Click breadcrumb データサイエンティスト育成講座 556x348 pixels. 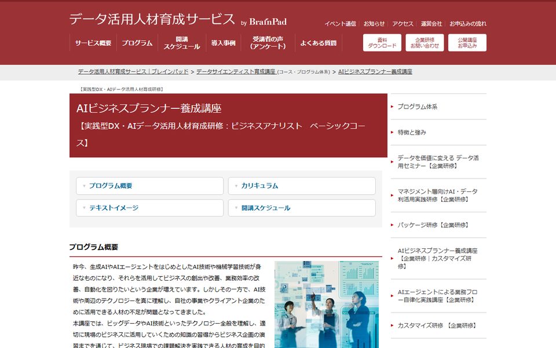[x=236, y=71]
